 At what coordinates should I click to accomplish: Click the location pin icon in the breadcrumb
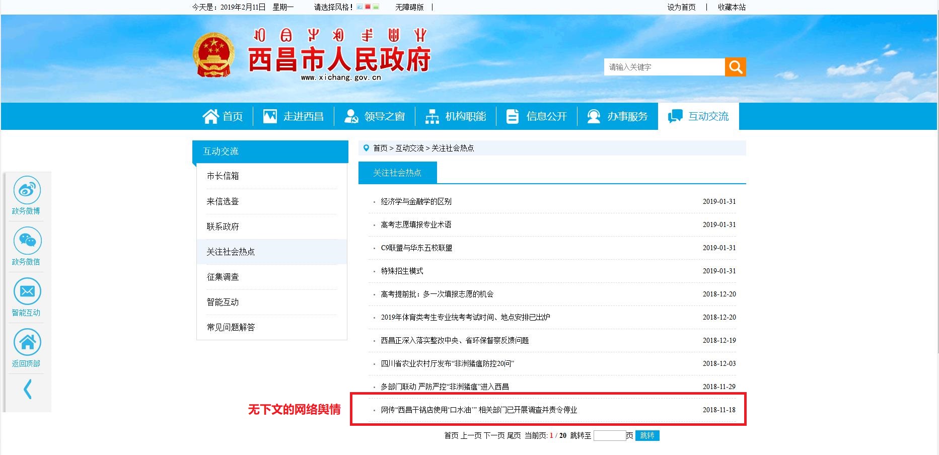[x=366, y=148]
